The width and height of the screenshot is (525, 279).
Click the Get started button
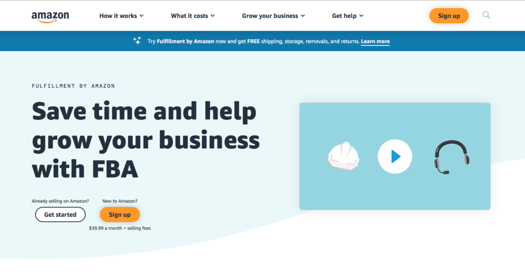point(60,214)
